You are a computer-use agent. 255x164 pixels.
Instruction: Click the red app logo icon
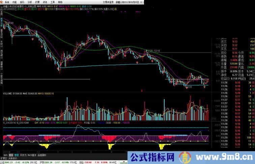point(2,2)
